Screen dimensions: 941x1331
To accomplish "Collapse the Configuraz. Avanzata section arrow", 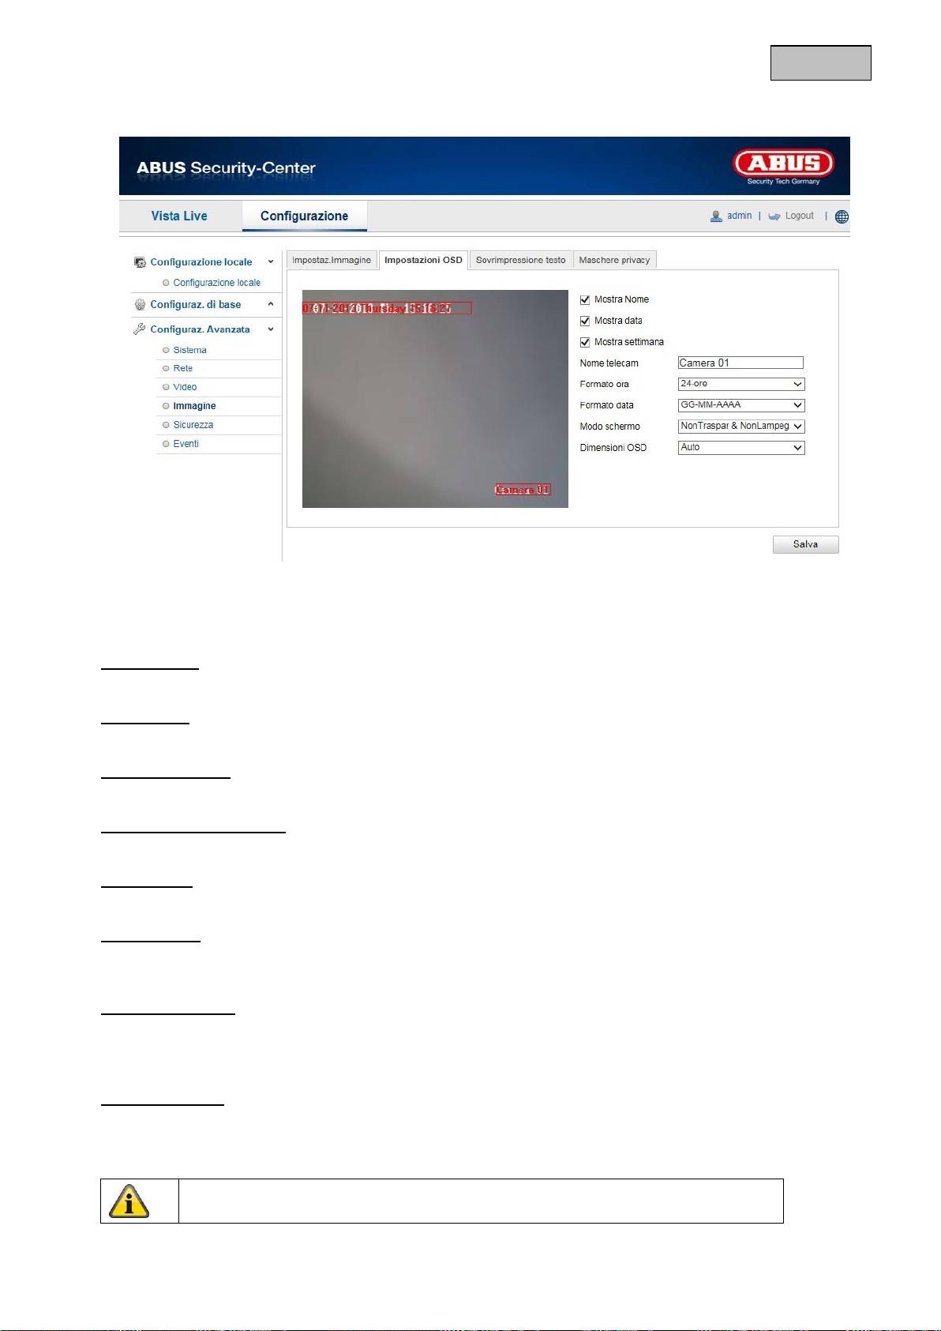I will [271, 329].
